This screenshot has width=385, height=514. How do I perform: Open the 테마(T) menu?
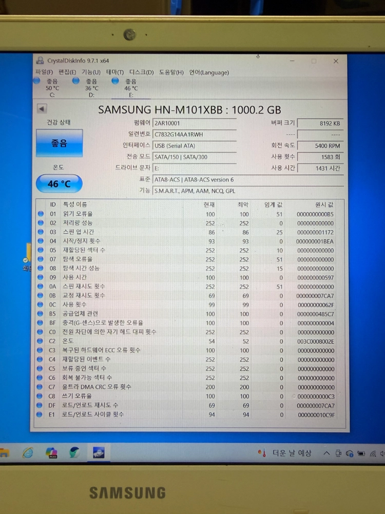pyautogui.click(x=114, y=72)
